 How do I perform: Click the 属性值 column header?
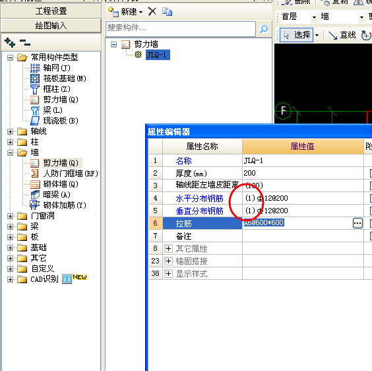point(303,147)
